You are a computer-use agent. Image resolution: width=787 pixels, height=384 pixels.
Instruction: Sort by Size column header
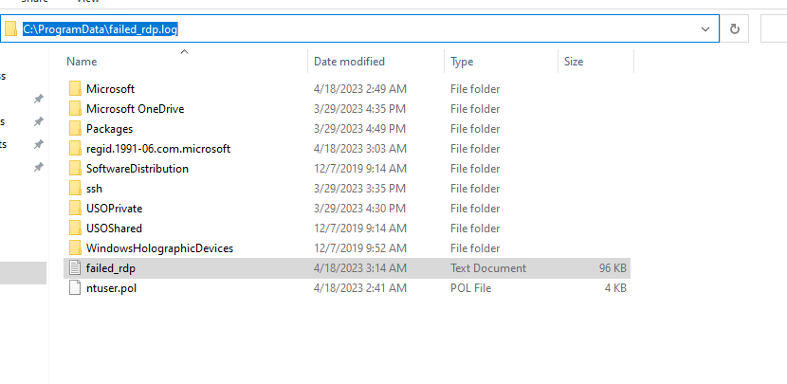coord(574,62)
